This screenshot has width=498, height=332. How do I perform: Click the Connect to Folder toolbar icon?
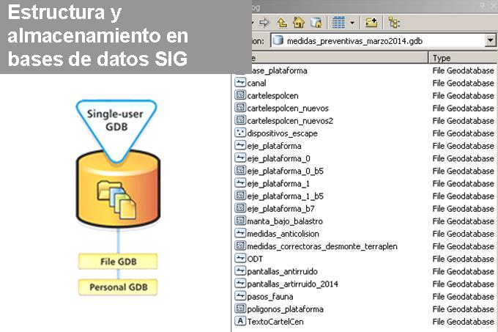pyautogui.click(x=316, y=23)
